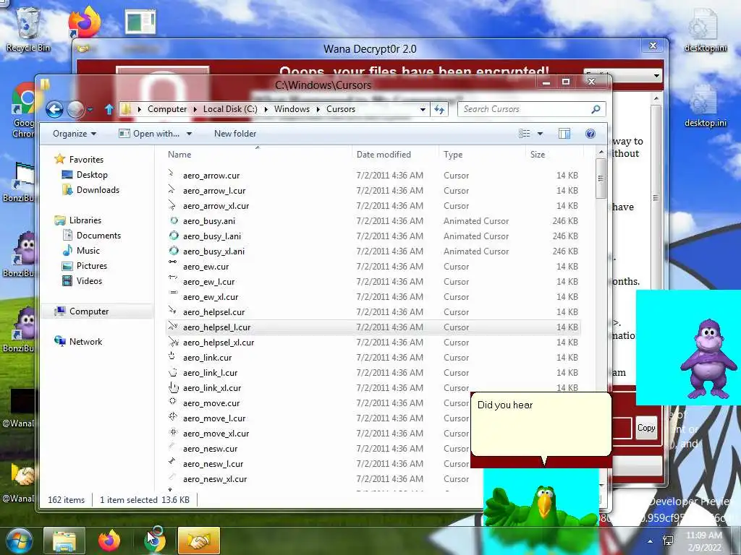Click the network icon in system tray
Viewport: 741px width, 555px height.
[668, 541]
